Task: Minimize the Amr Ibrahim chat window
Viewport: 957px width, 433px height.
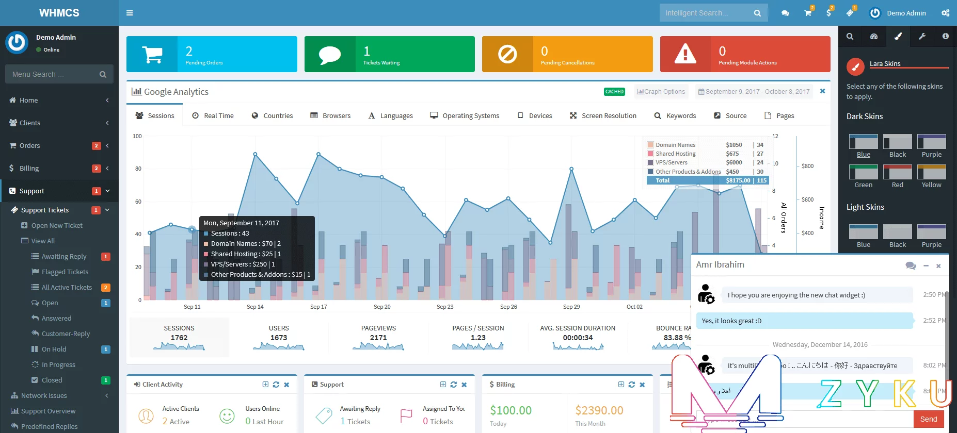Action: click(x=926, y=266)
